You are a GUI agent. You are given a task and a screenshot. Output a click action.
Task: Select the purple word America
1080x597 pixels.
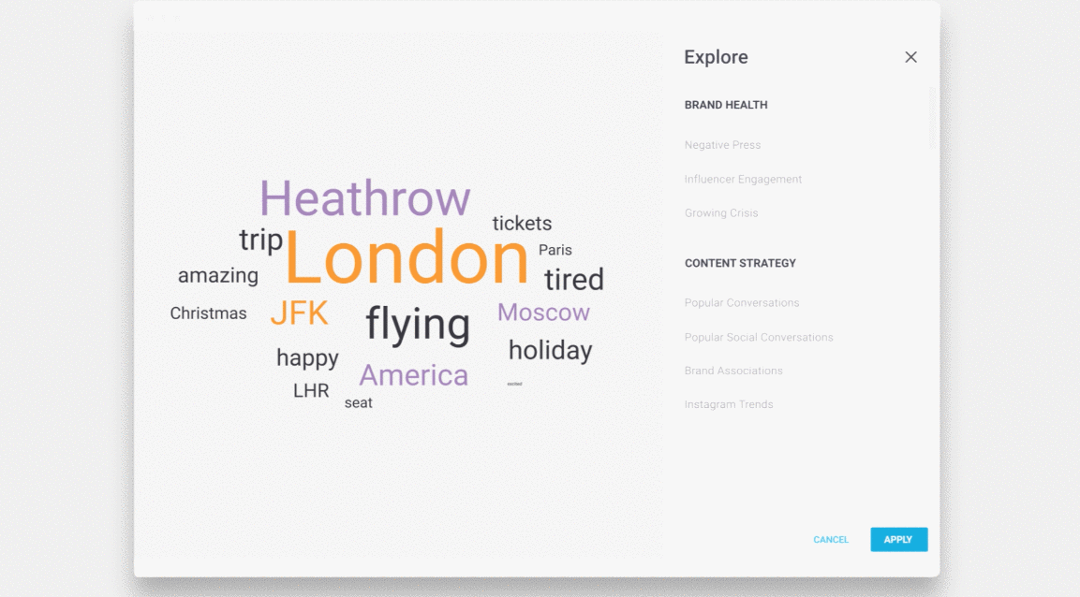[413, 375]
